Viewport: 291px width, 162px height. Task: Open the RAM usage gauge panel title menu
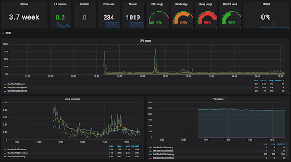pos(181,4)
